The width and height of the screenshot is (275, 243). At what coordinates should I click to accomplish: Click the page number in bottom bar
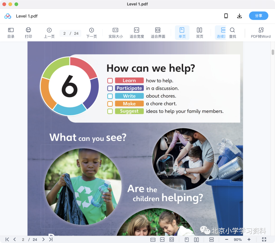[23, 240]
